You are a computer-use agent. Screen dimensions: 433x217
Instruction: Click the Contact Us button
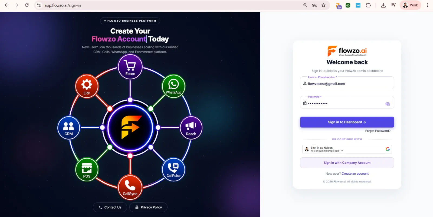point(110,207)
